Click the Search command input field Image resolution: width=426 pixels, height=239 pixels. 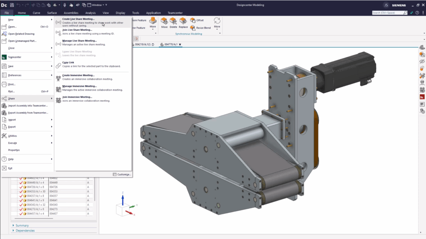coord(387,13)
